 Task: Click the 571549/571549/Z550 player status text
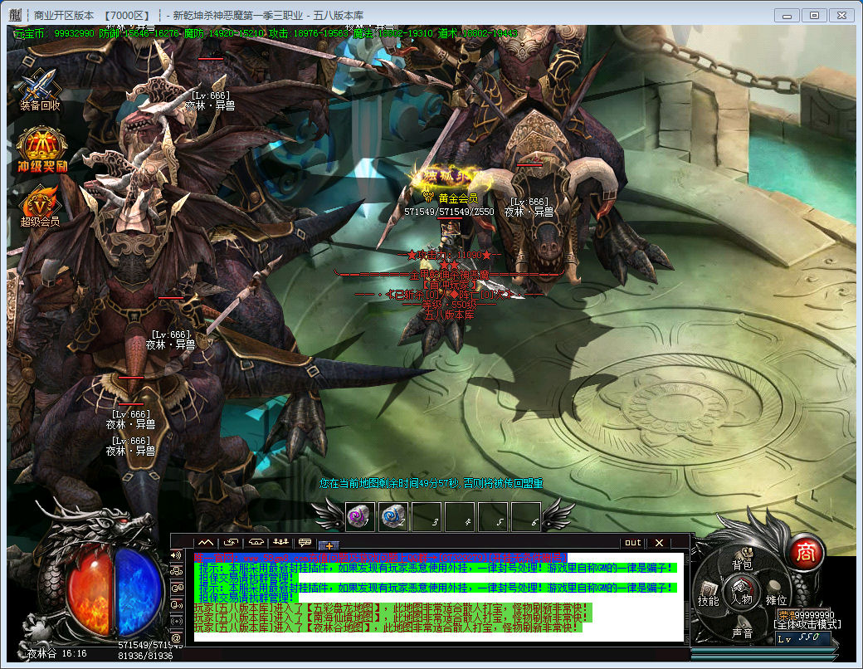(449, 212)
